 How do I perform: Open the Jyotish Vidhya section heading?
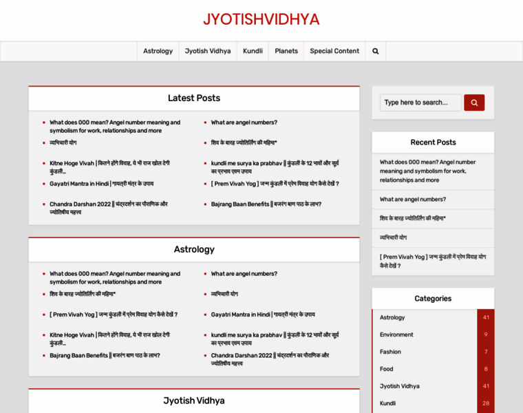(194, 401)
